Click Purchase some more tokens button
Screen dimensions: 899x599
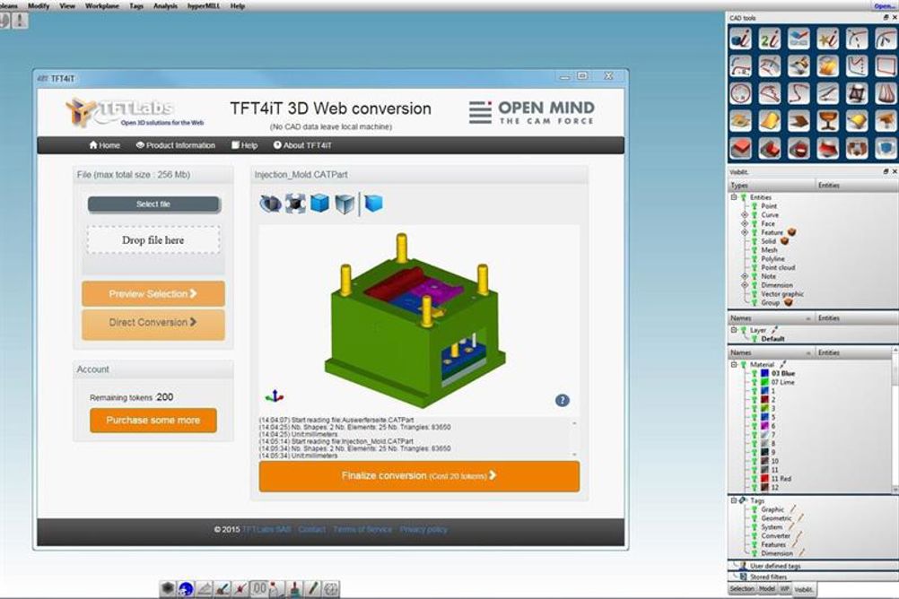coord(153,421)
